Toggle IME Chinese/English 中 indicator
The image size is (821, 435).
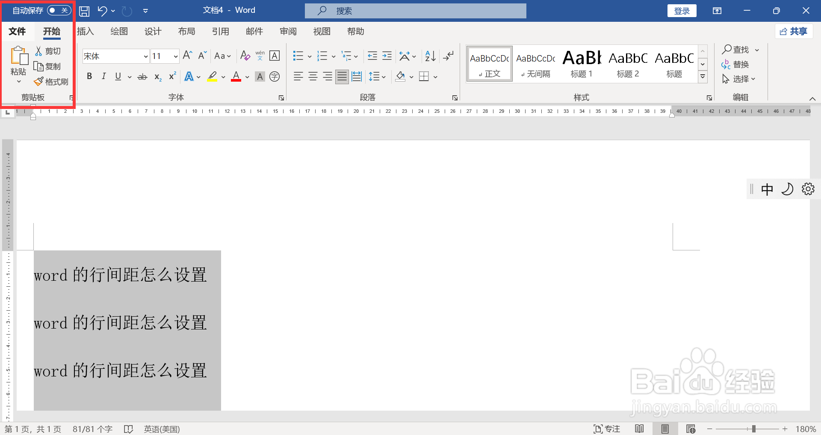click(x=767, y=189)
